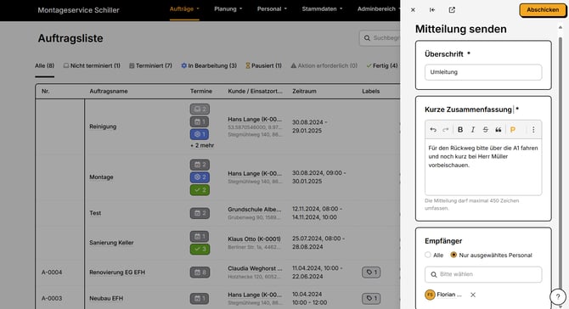Open the Stammdaten menu
This screenshot has height=309, width=569.
[x=322, y=9]
